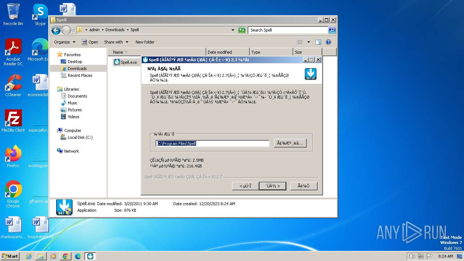Select Downloads in navigation pane
Viewport: 464px width, 261px height.
pos(77,69)
